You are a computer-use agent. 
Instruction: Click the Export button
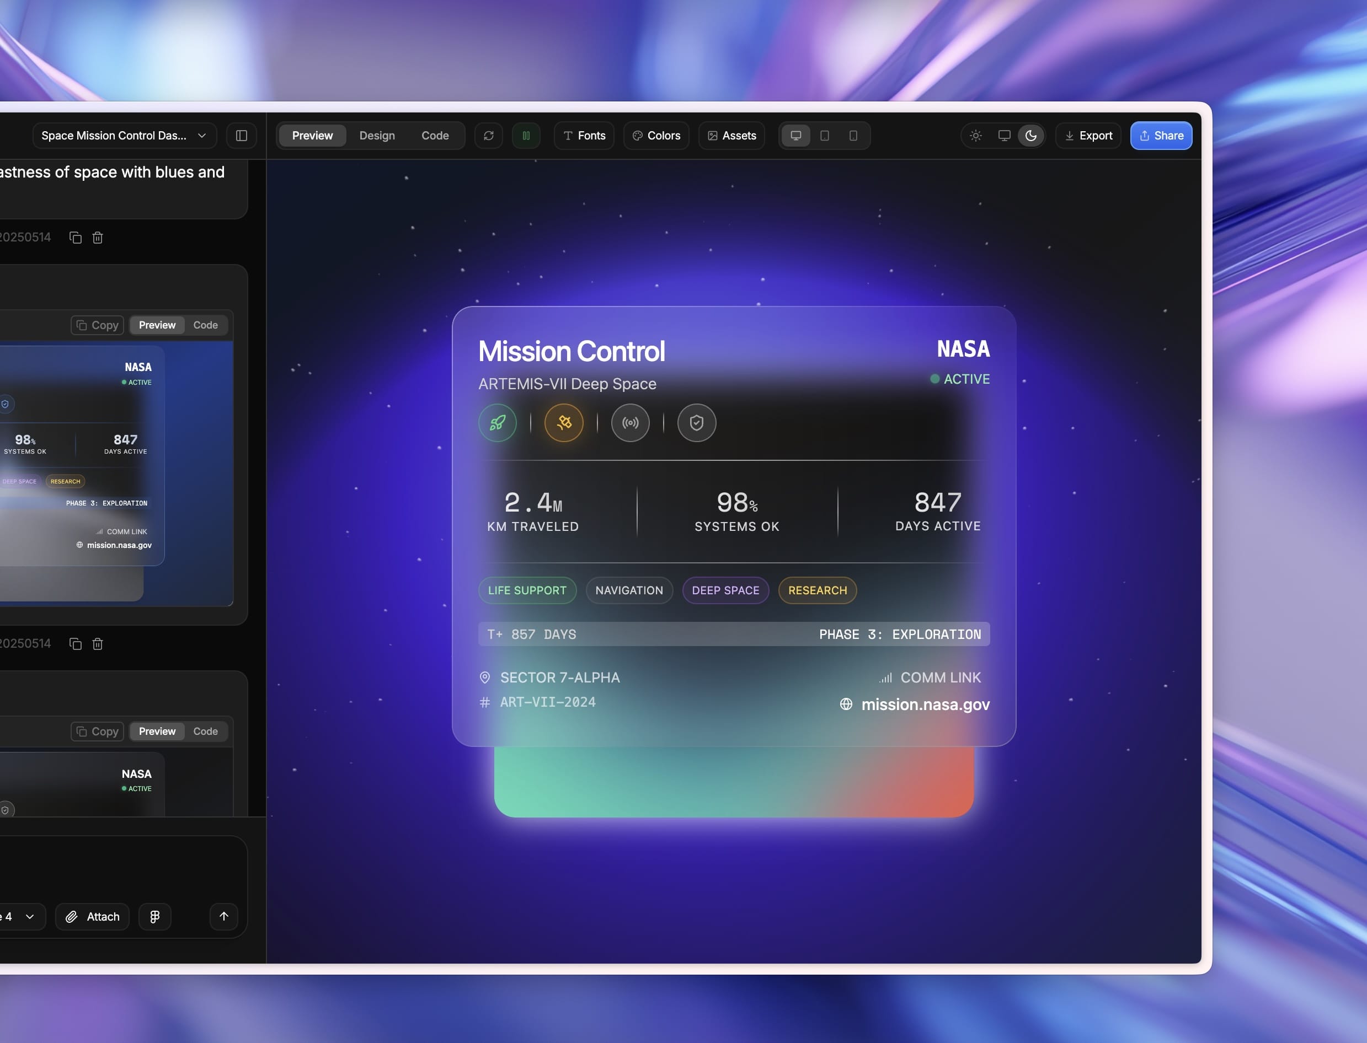(x=1088, y=136)
